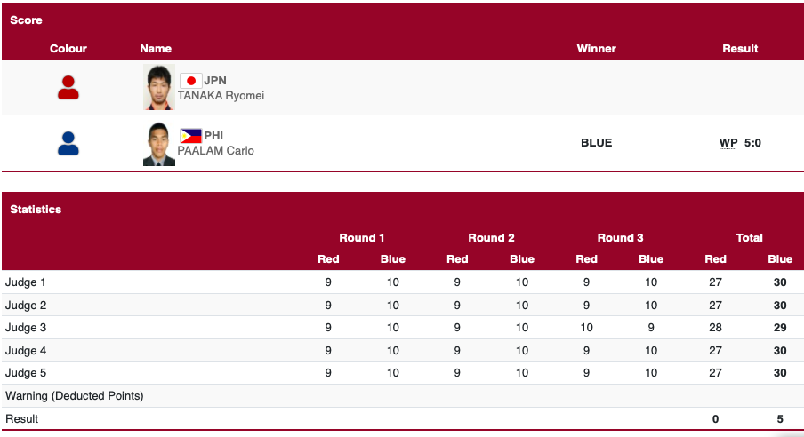Click the Warning (Deducted Points) row
804x437 pixels.
[75, 395]
